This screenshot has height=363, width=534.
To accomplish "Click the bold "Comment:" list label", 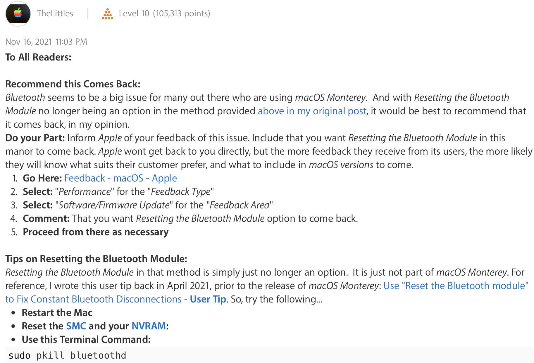I will point(46,219).
